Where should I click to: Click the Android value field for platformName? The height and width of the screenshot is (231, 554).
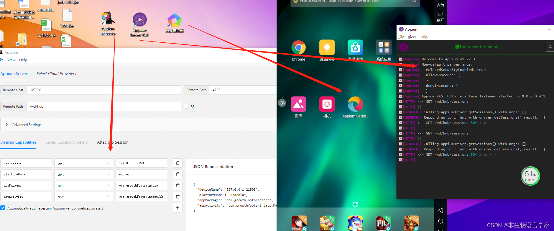tap(141, 174)
